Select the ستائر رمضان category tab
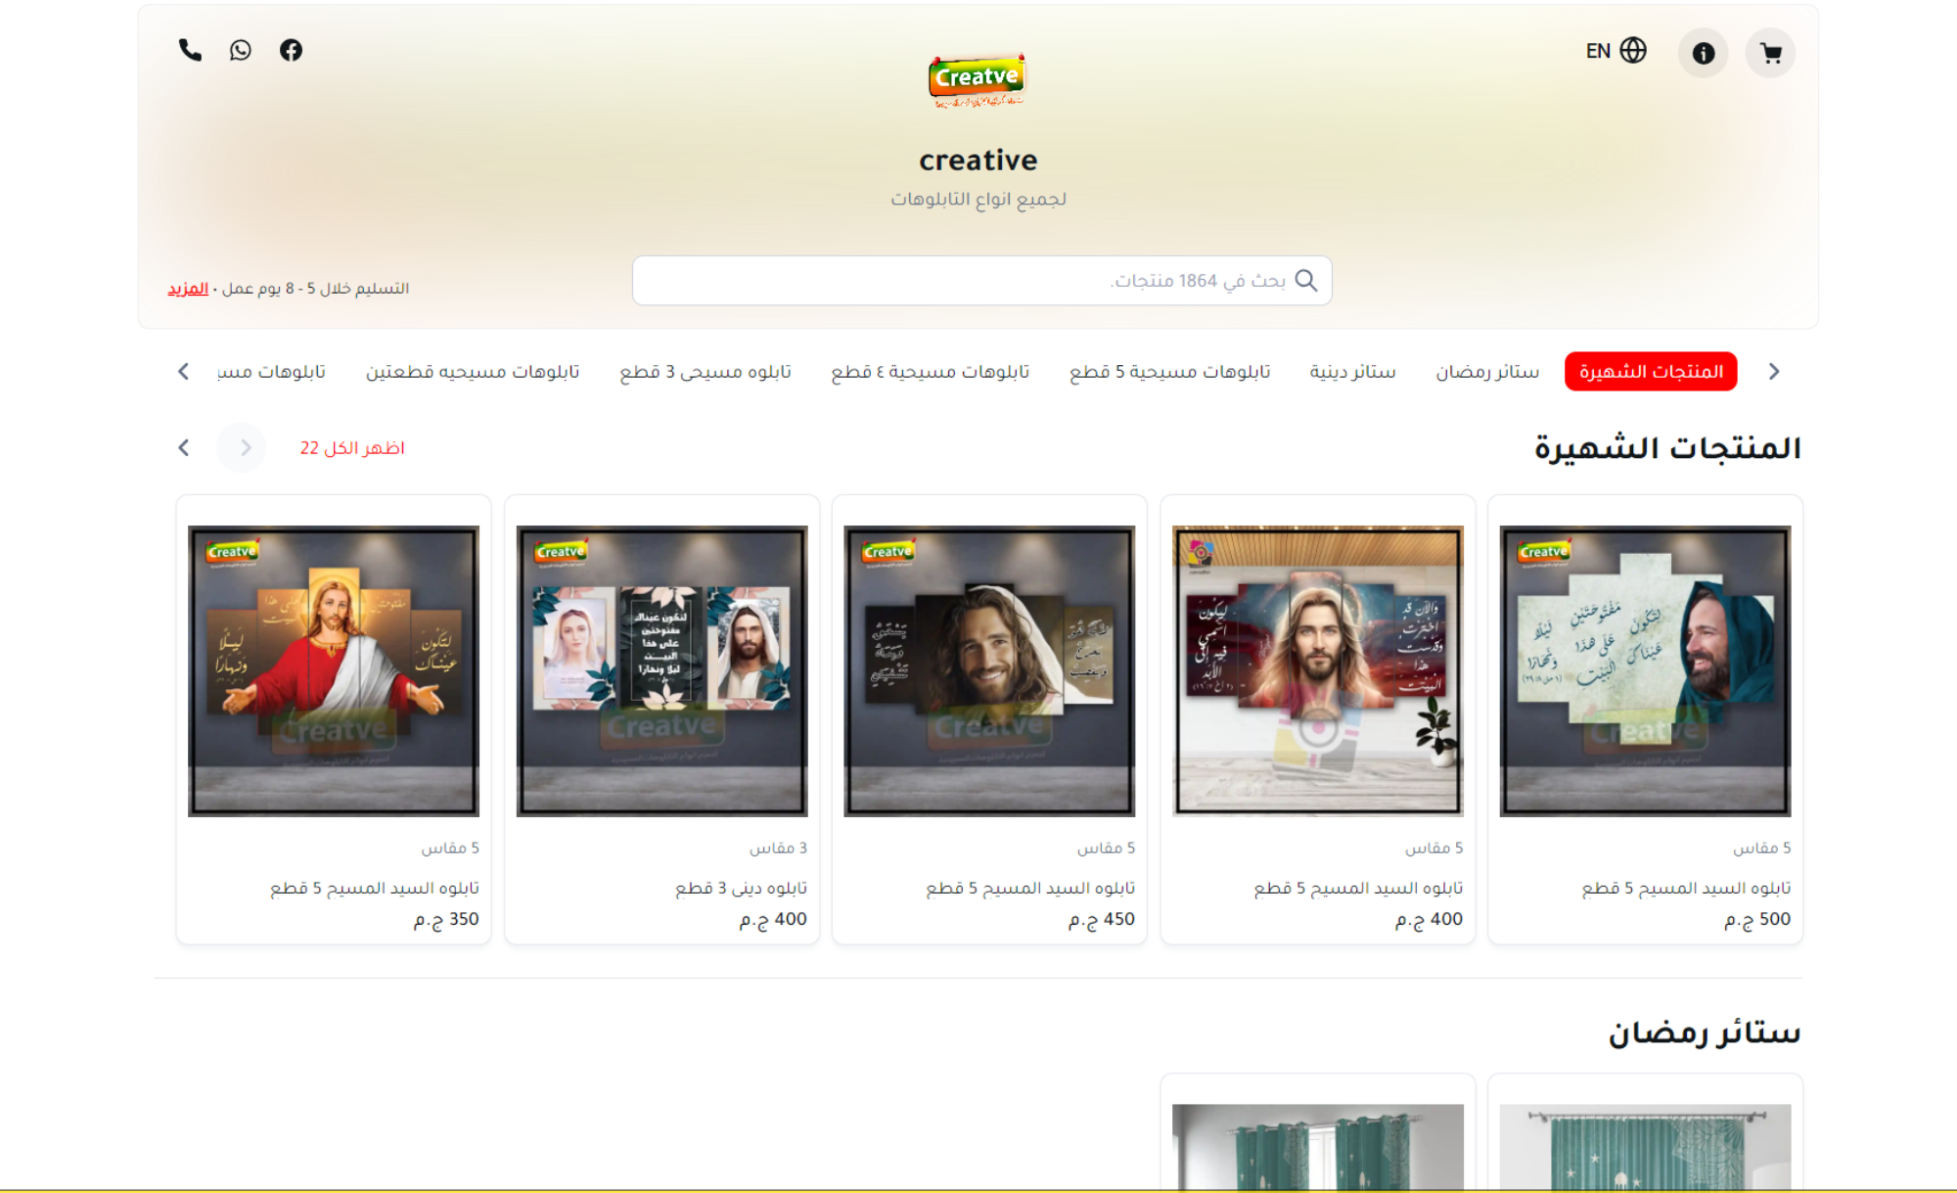 (x=1486, y=372)
